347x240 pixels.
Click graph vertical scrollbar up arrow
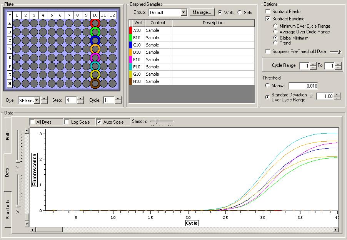(27, 131)
